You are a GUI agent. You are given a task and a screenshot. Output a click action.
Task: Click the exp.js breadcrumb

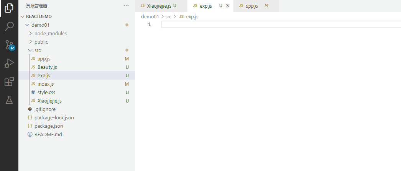pos(192,16)
